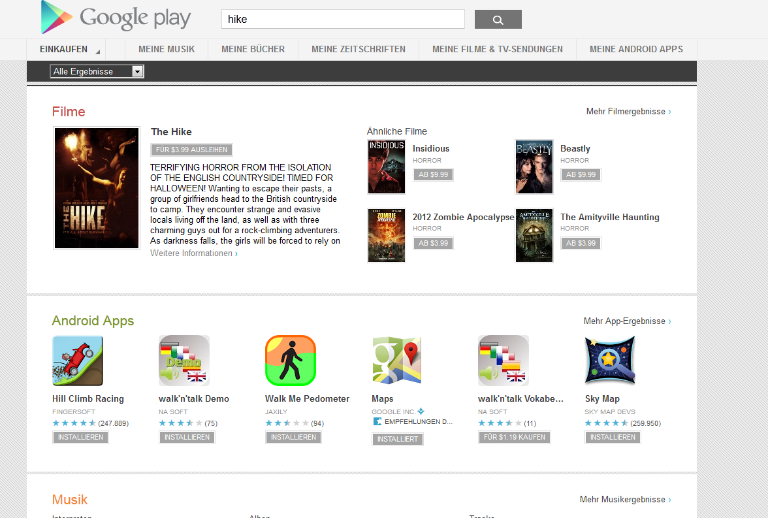The height and width of the screenshot is (518, 768).
Task: Install Hill Climb Racing
Action: (80, 437)
